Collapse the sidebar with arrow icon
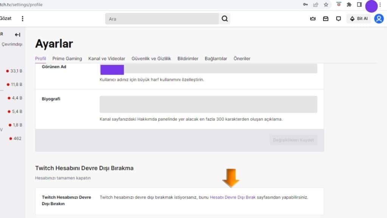The height and width of the screenshot is (218, 387). tap(17, 35)
